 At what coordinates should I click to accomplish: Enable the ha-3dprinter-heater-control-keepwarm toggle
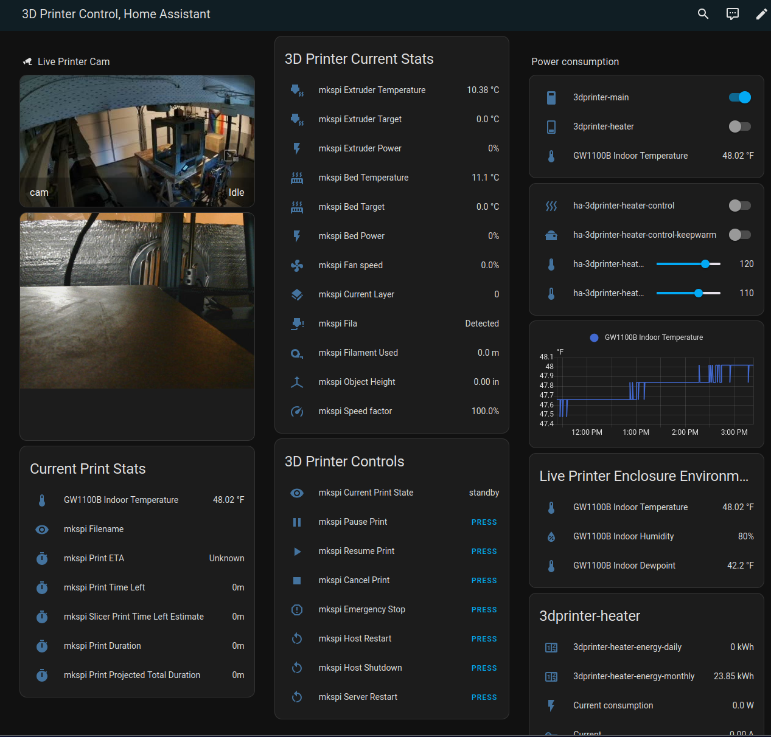click(x=740, y=235)
